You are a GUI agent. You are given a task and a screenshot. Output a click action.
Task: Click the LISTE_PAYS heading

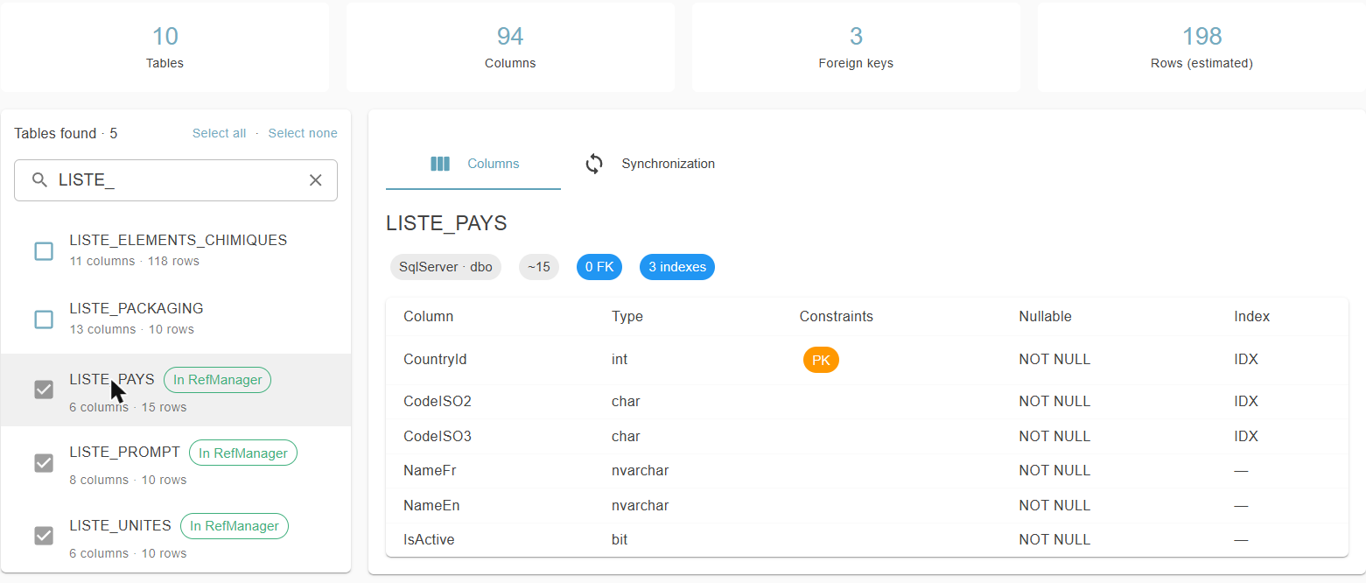click(446, 223)
